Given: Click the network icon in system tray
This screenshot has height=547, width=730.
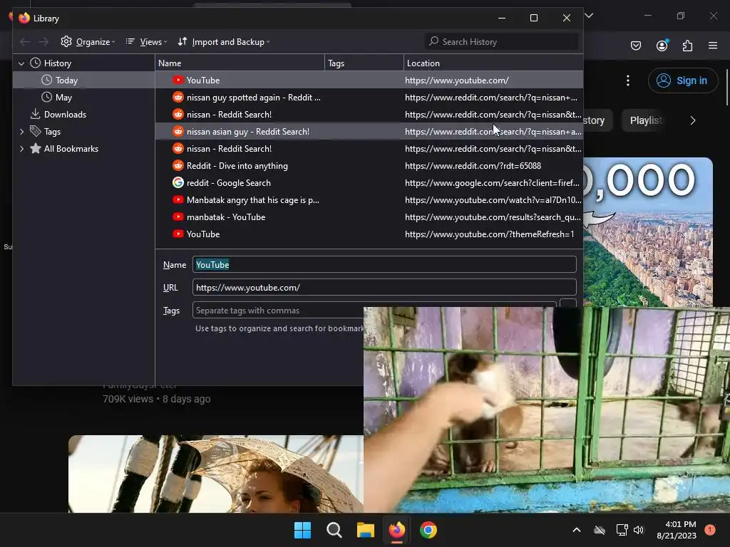Looking at the screenshot, I should 622,530.
